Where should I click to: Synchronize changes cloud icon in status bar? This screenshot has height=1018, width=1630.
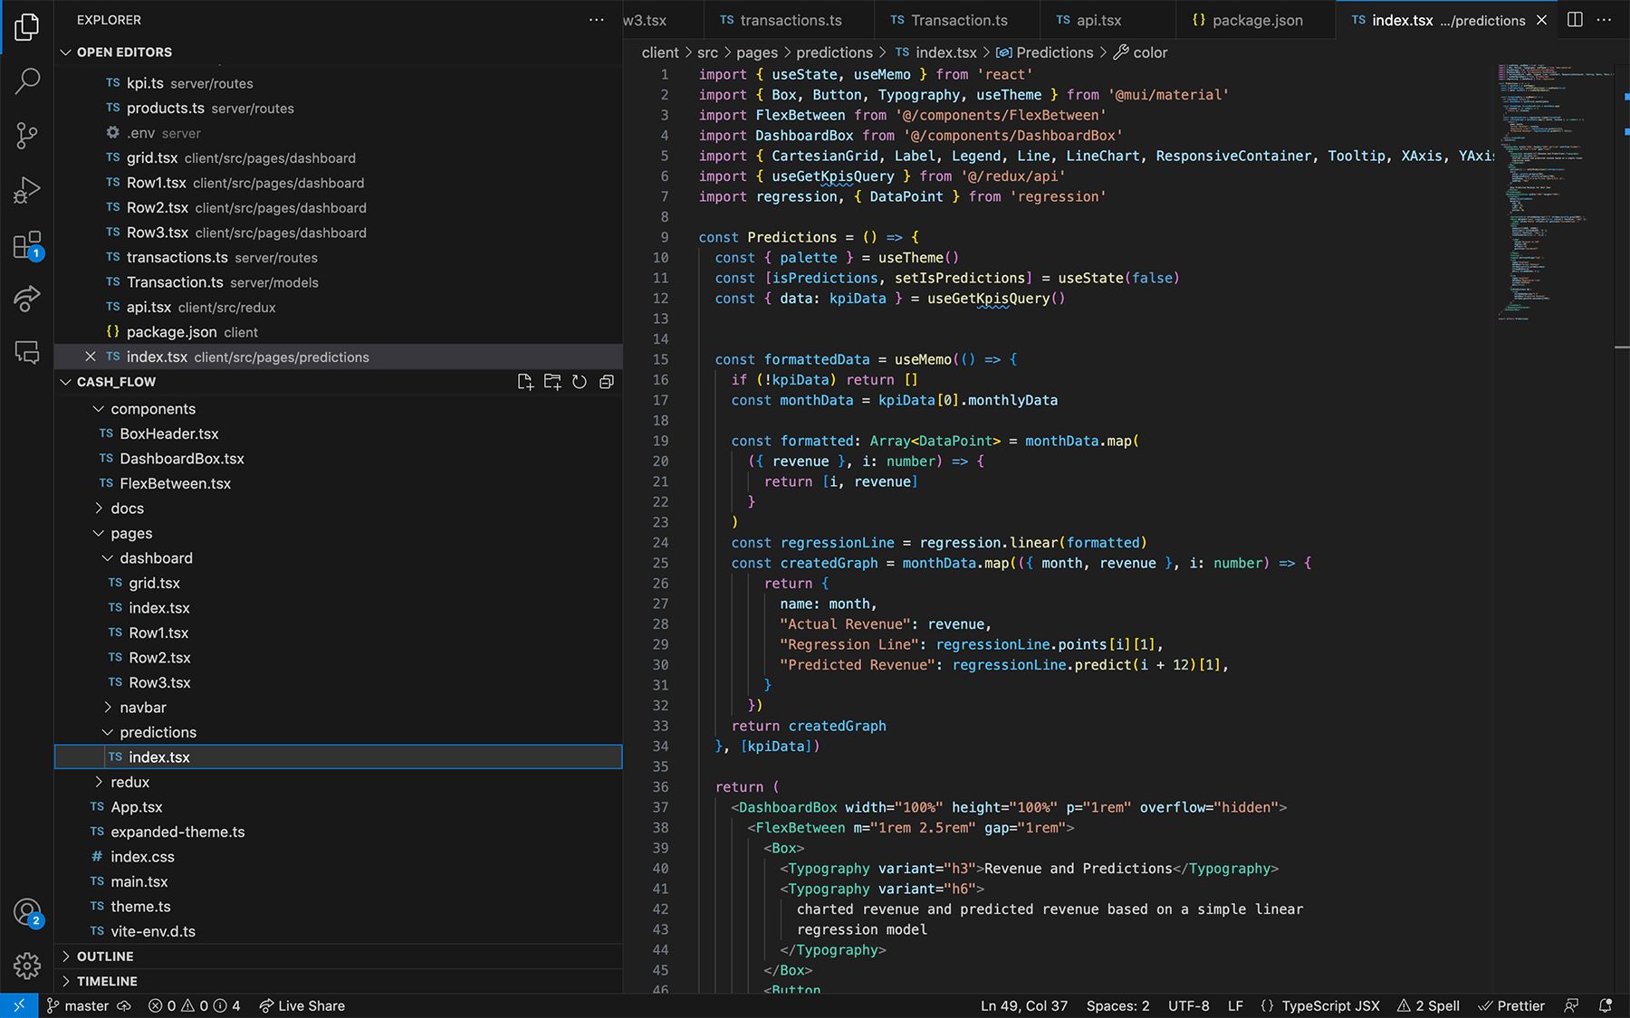click(x=125, y=1005)
